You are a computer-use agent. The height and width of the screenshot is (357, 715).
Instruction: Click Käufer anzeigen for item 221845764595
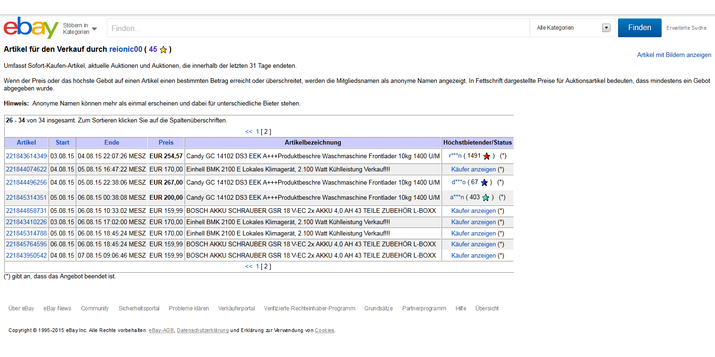pos(474,244)
